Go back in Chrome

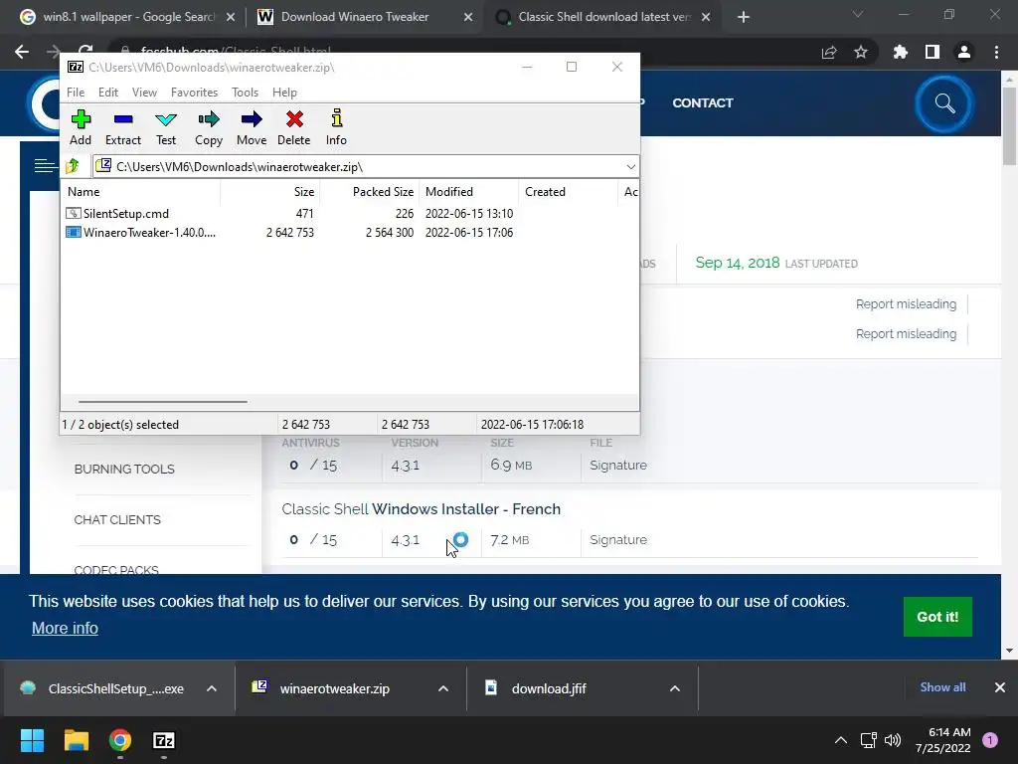22,52
